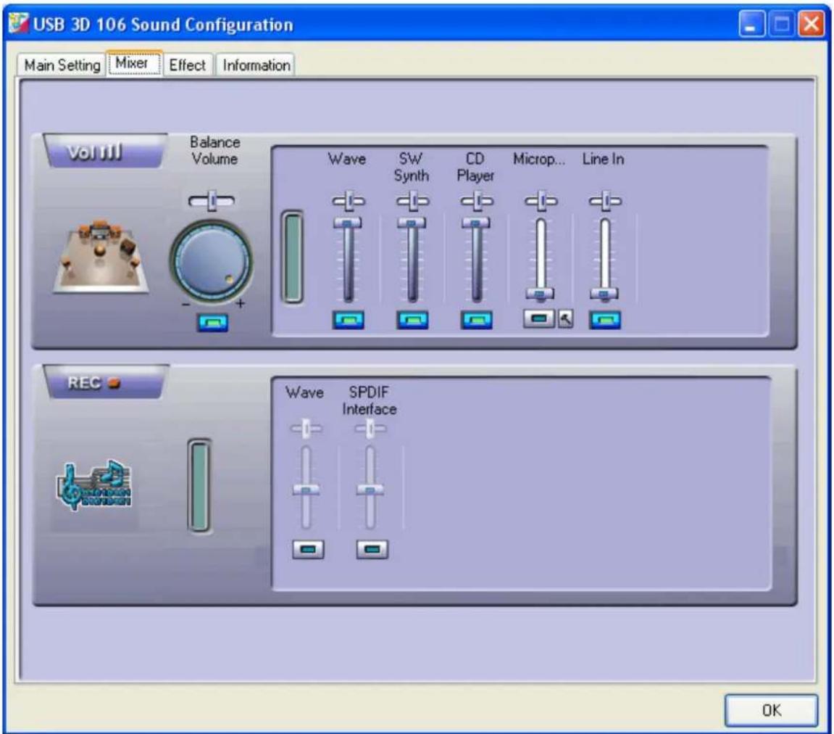Image resolution: width=834 pixels, height=734 pixels.
Task: Click the recording Wave balance slider
Action: pyautogui.click(x=306, y=429)
